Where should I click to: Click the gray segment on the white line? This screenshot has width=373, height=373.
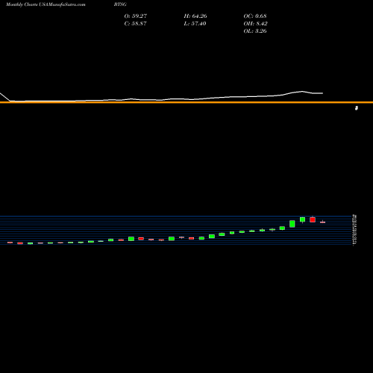81,101
